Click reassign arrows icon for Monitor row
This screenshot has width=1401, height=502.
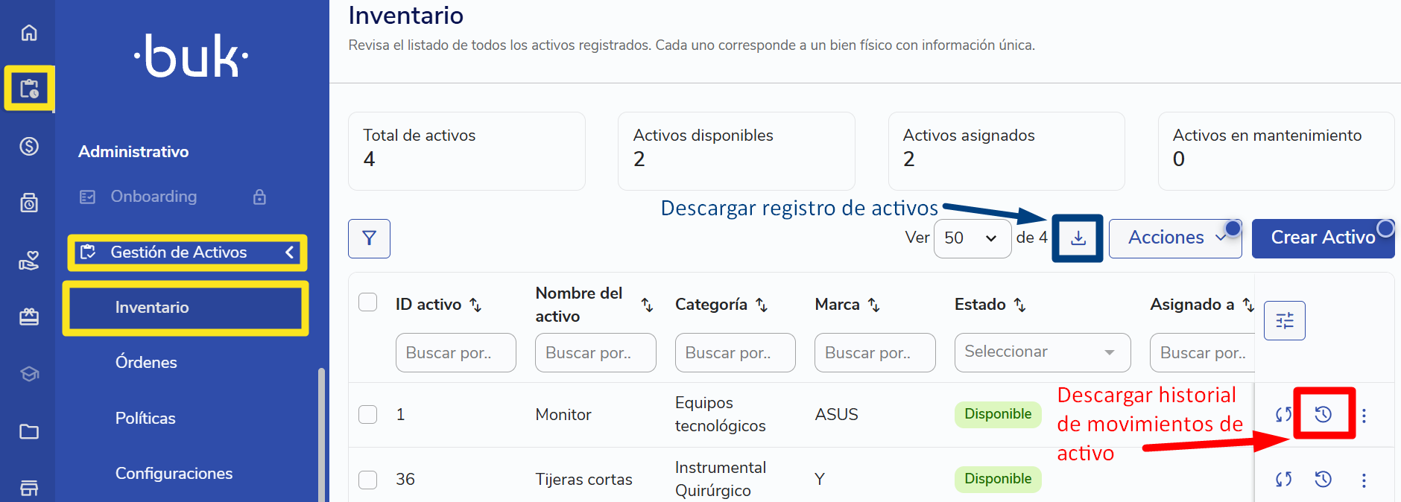1283,415
